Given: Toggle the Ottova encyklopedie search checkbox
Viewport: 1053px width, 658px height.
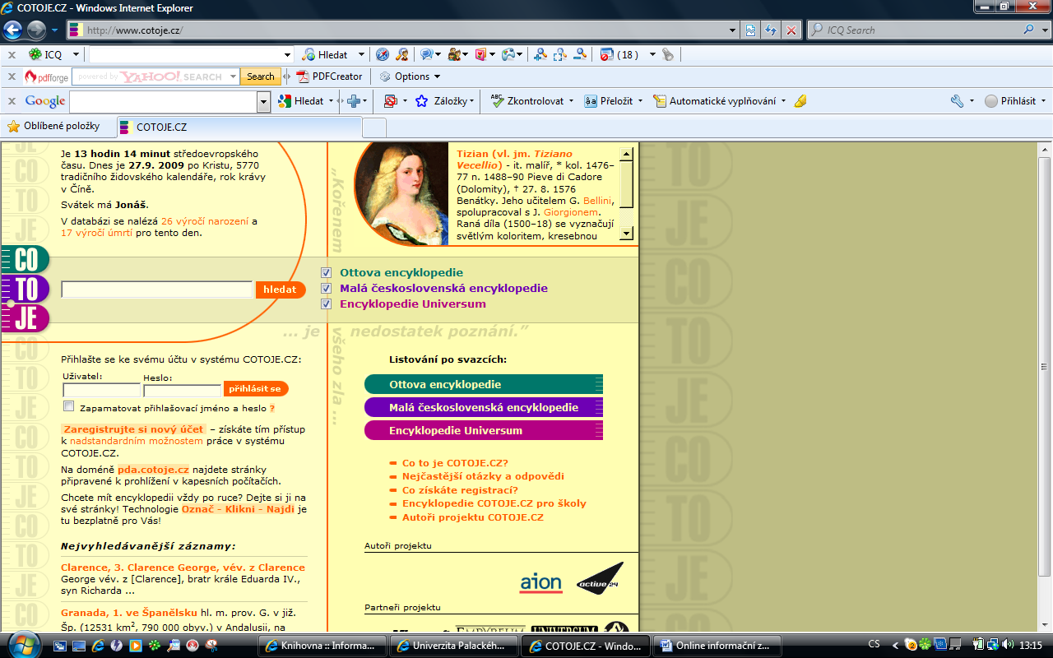Looking at the screenshot, I should (x=326, y=273).
